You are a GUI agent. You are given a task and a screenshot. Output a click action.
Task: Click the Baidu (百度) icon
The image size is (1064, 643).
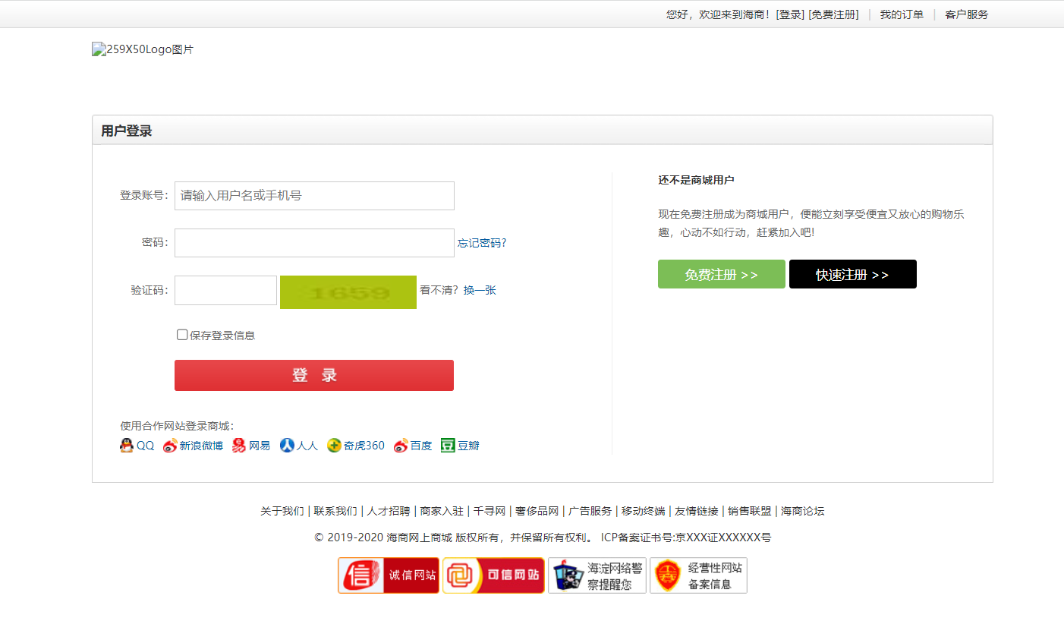(401, 446)
